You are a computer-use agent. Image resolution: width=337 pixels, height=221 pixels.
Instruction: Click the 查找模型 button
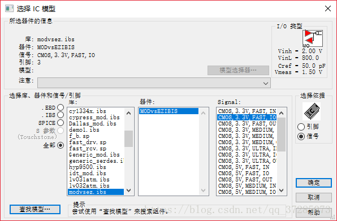pyautogui.click(x=35, y=209)
